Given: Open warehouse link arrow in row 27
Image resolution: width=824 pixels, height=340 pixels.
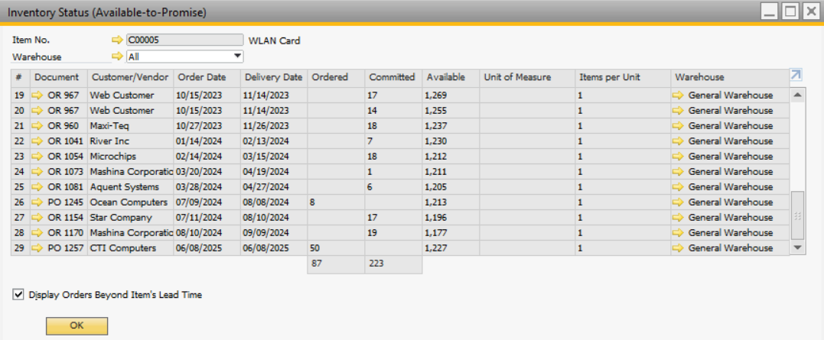Looking at the screenshot, I should point(679,217).
